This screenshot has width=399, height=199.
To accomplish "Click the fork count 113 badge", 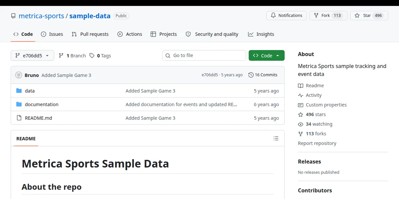I will tap(337, 16).
